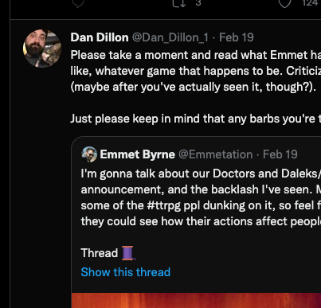This screenshot has height=308, width=321.
Task: Like the tweet using the heart icon
Action: coord(284,3)
